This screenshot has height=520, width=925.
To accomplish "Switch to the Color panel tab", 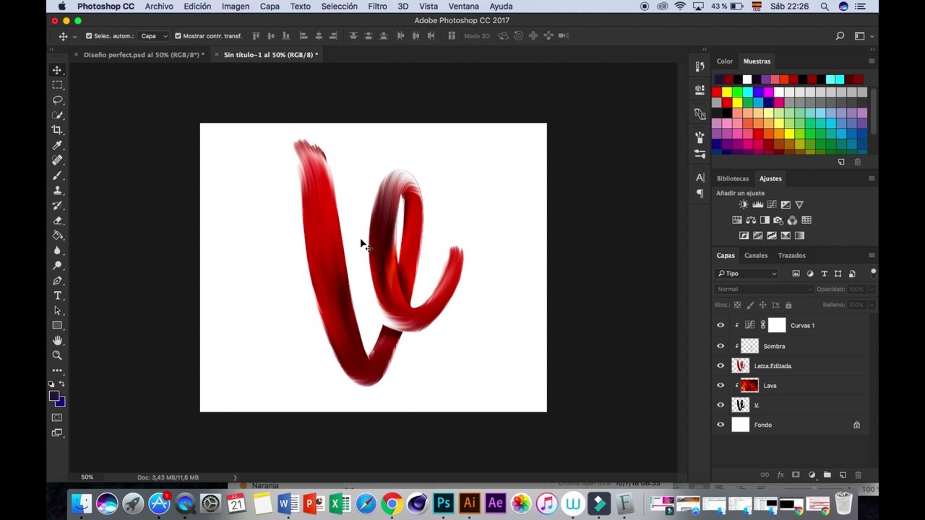I will tap(725, 61).
